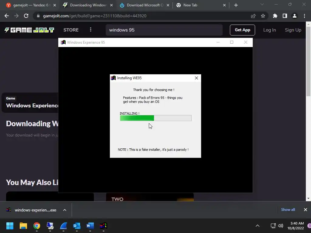Image resolution: width=311 pixels, height=233 pixels.
Task: Open the Windows Experience game title link
Action: [32, 106]
